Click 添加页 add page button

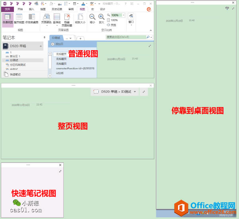[x=57, y=44]
